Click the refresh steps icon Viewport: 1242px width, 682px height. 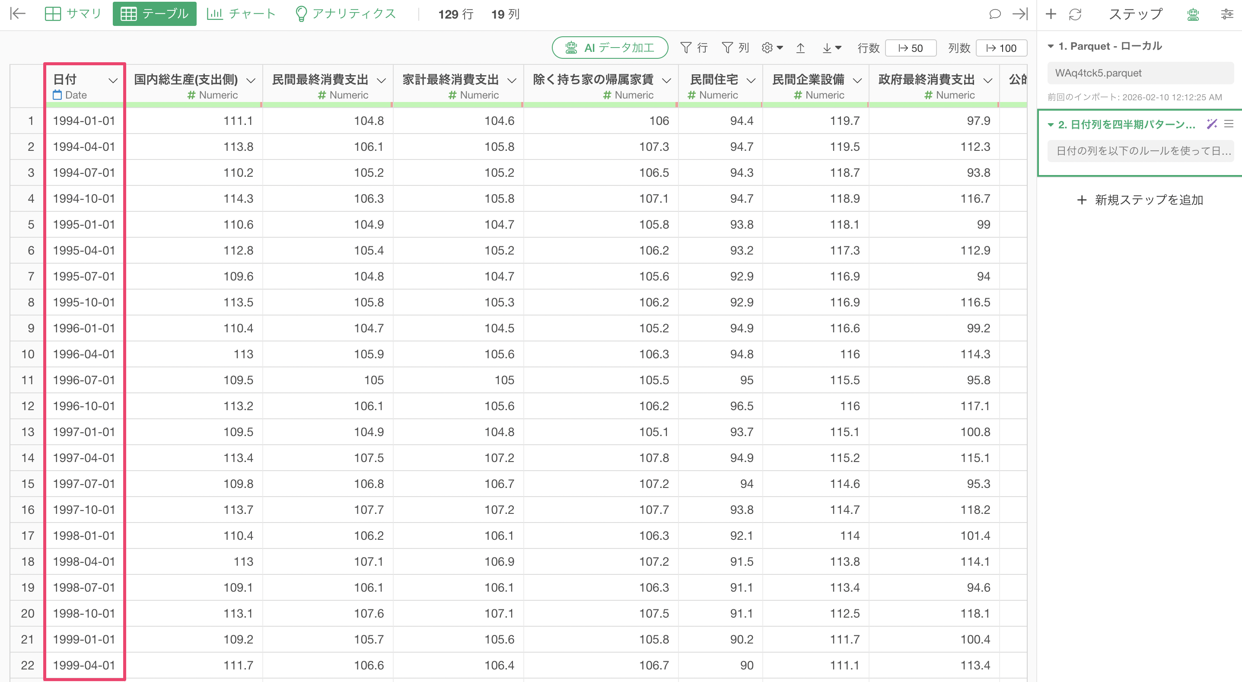click(1075, 14)
